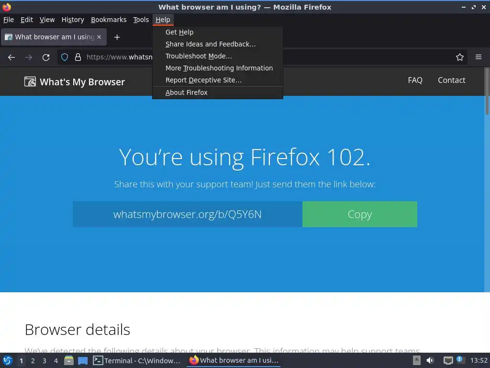Click the What's My Browser site title
The image size is (490, 368).
82,82
